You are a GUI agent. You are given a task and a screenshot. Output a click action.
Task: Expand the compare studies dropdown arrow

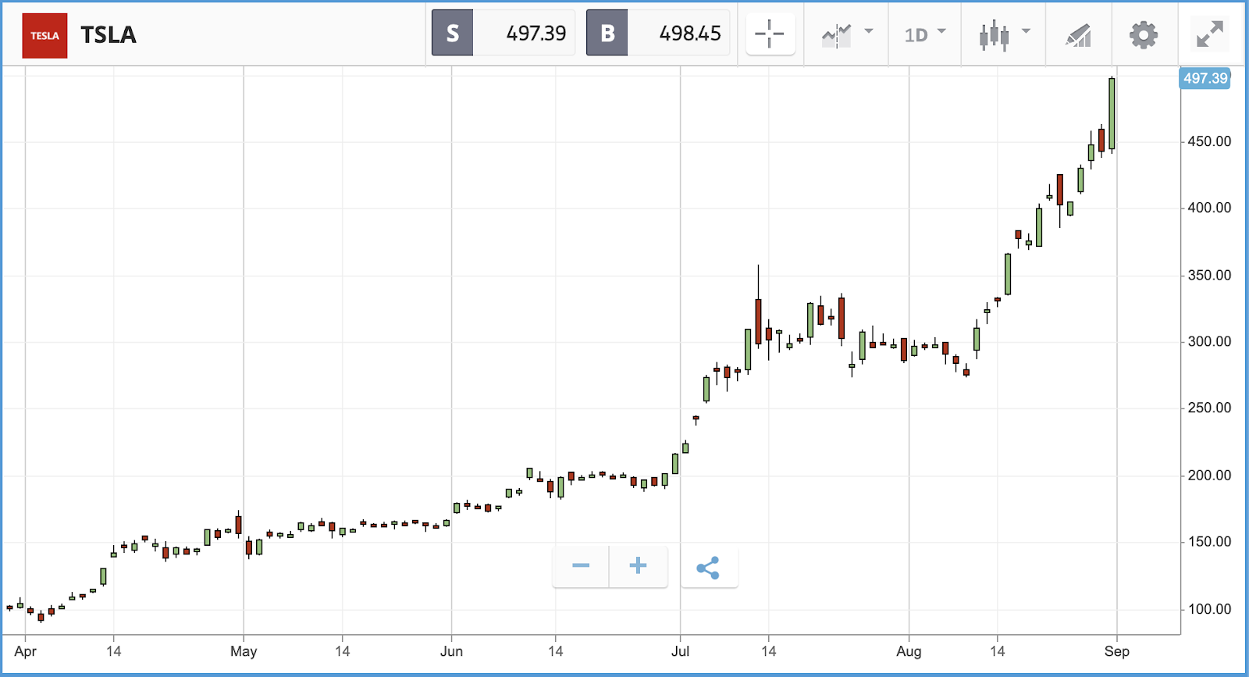pyautogui.click(x=869, y=32)
